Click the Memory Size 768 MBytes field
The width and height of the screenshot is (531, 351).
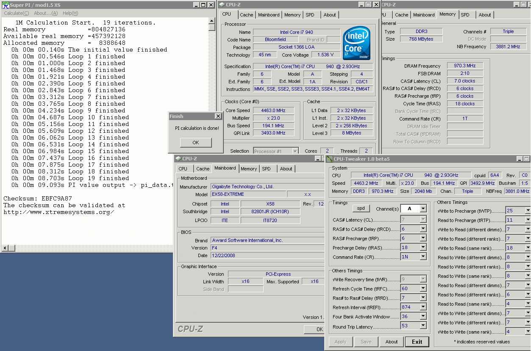421,39
